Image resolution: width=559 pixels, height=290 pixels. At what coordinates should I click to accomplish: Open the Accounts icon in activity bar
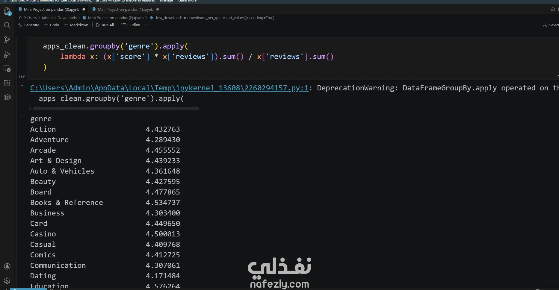click(7, 266)
